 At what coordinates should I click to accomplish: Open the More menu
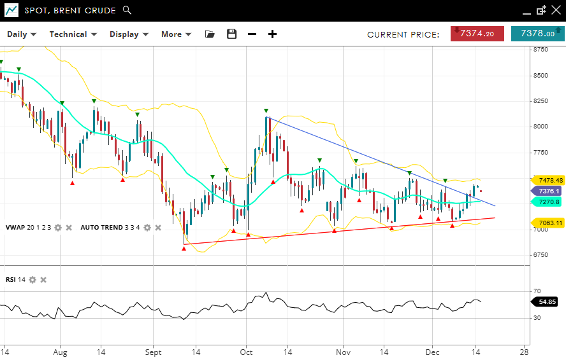click(176, 34)
